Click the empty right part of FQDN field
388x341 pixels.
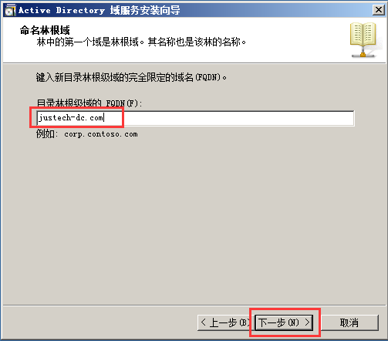pos(231,118)
